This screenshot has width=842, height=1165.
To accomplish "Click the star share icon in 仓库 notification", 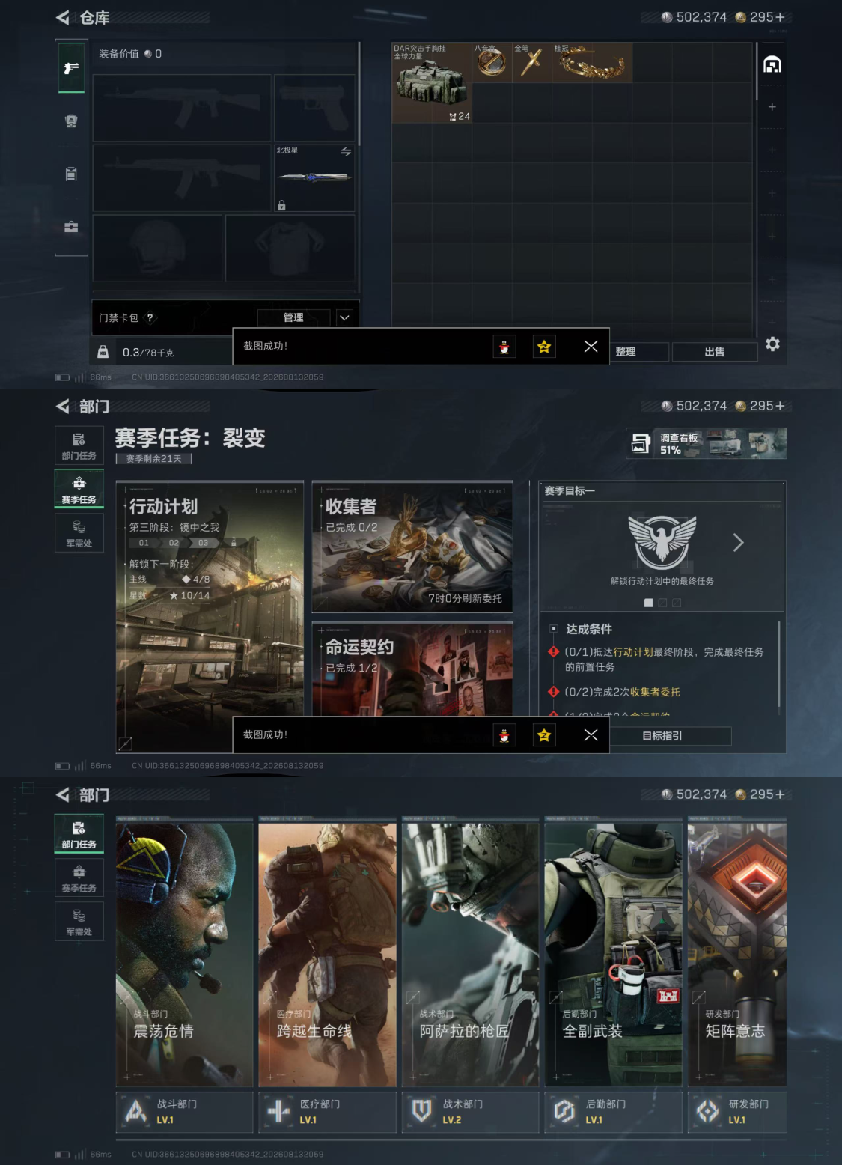I will [x=544, y=347].
